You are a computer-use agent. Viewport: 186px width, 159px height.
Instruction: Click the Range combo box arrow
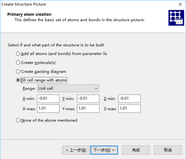pyautogui.click(x=96, y=88)
